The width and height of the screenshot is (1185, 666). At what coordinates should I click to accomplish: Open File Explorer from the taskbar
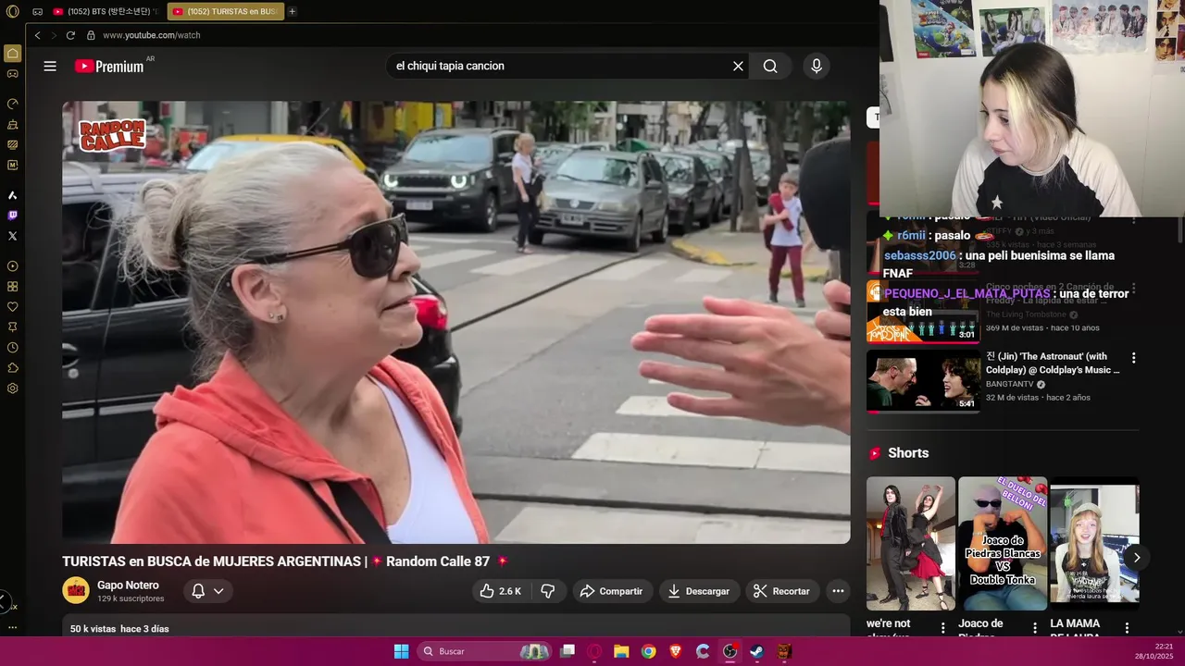pos(621,651)
